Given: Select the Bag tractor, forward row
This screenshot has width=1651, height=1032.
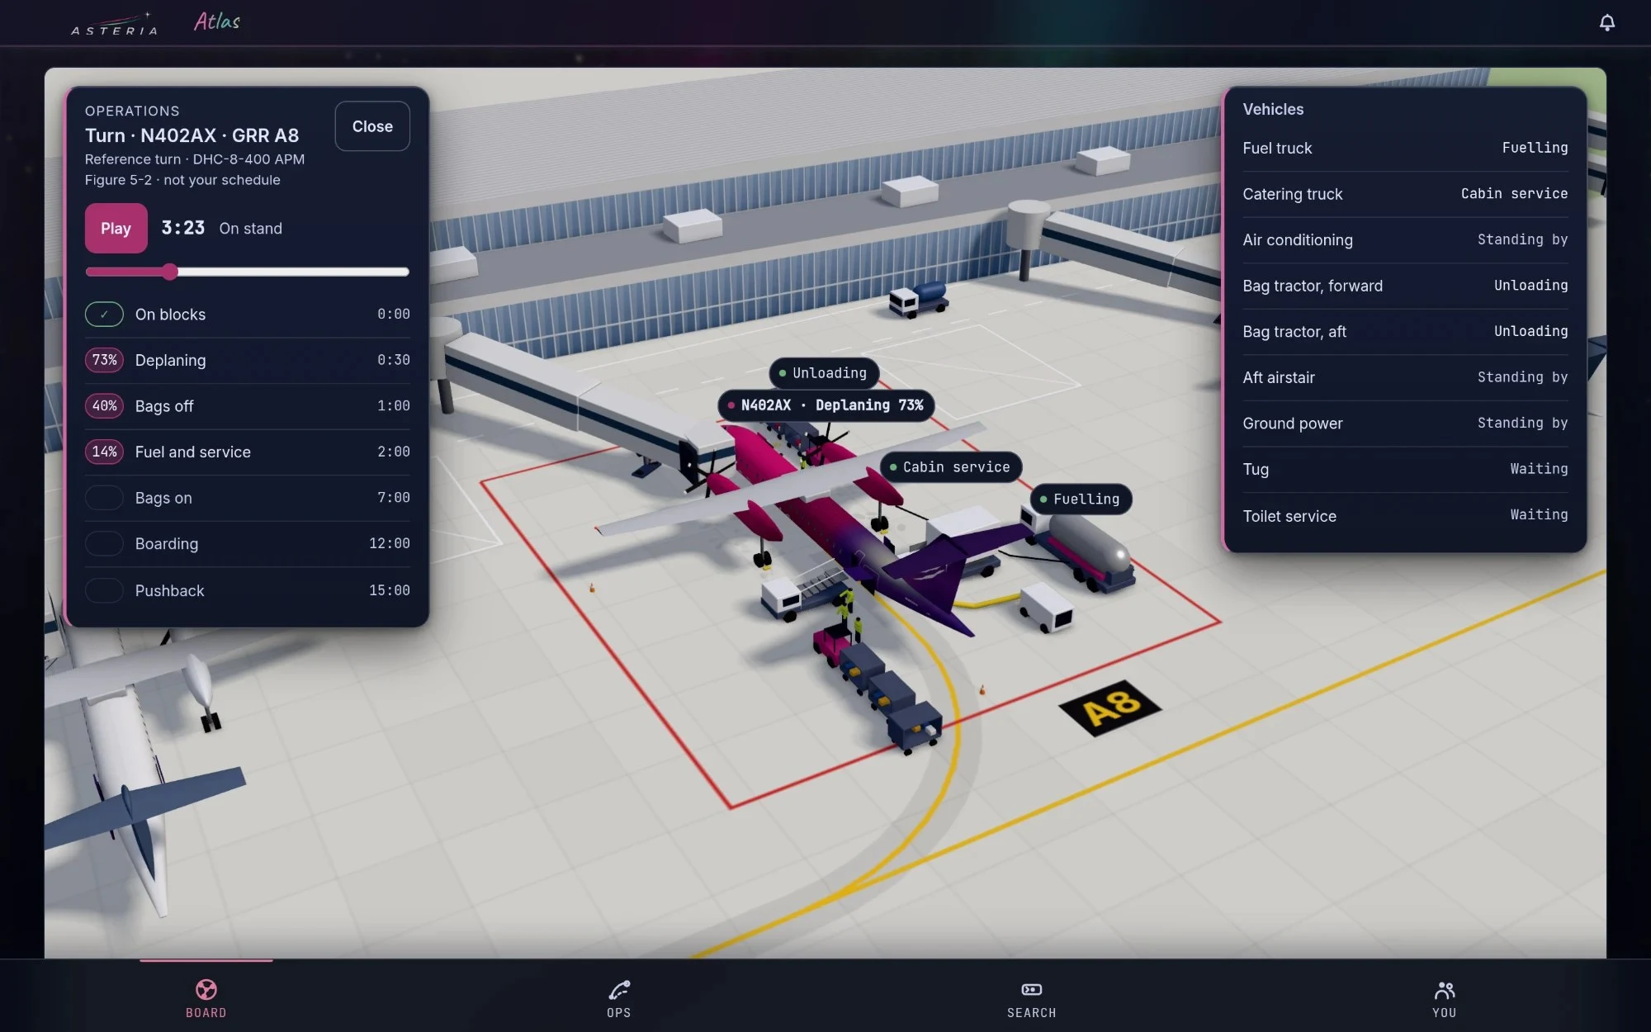Looking at the screenshot, I should click(1405, 286).
